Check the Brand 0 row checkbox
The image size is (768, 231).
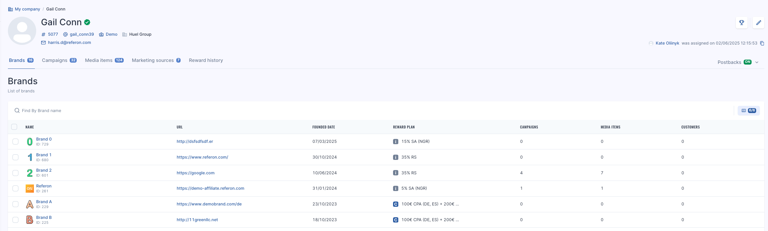(15, 142)
